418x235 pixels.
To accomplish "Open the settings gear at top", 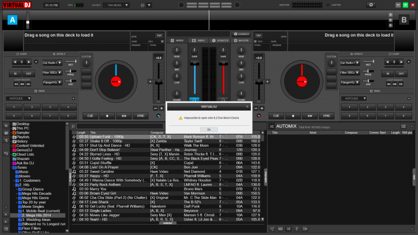I will (371, 5).
